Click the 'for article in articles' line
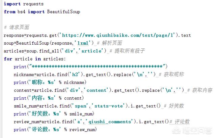 point(35,59)
